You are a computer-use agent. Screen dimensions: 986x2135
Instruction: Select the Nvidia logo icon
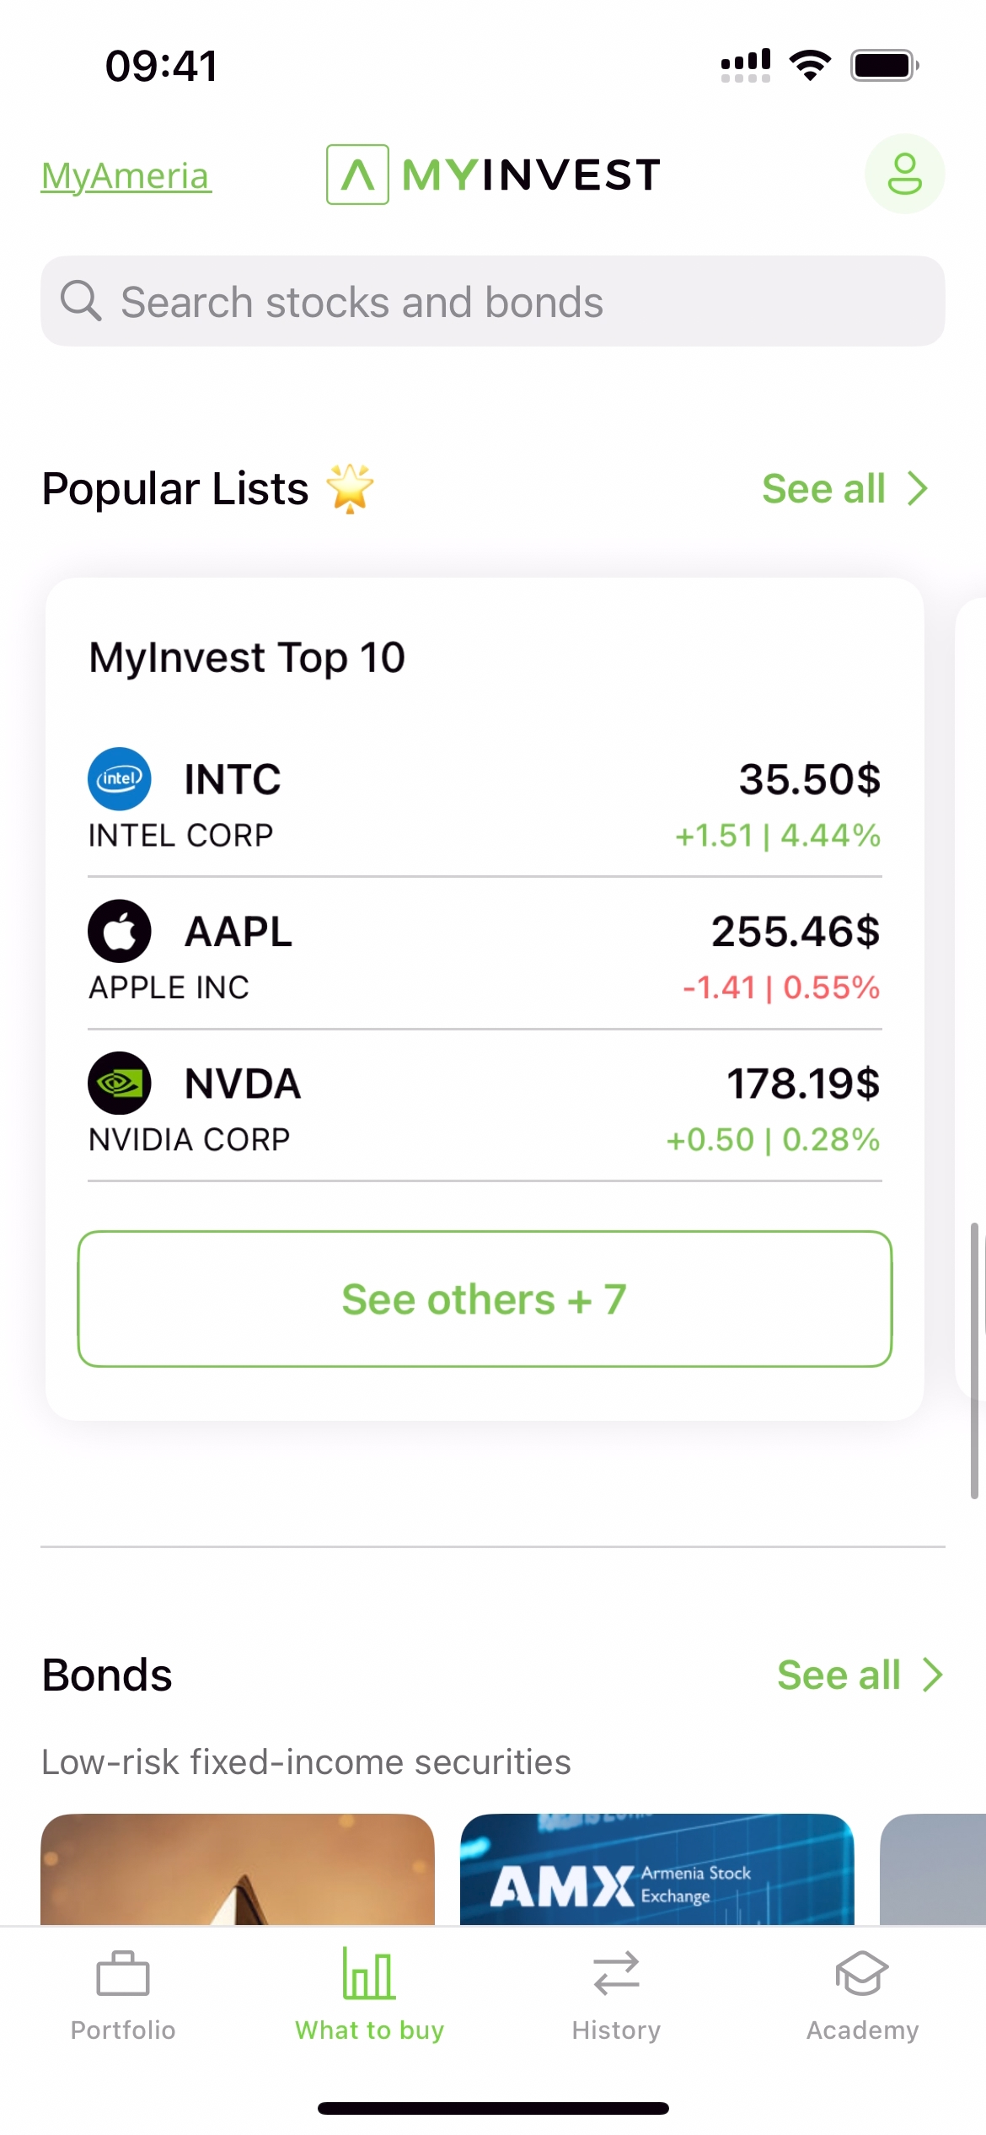[x=120, y=1083]
